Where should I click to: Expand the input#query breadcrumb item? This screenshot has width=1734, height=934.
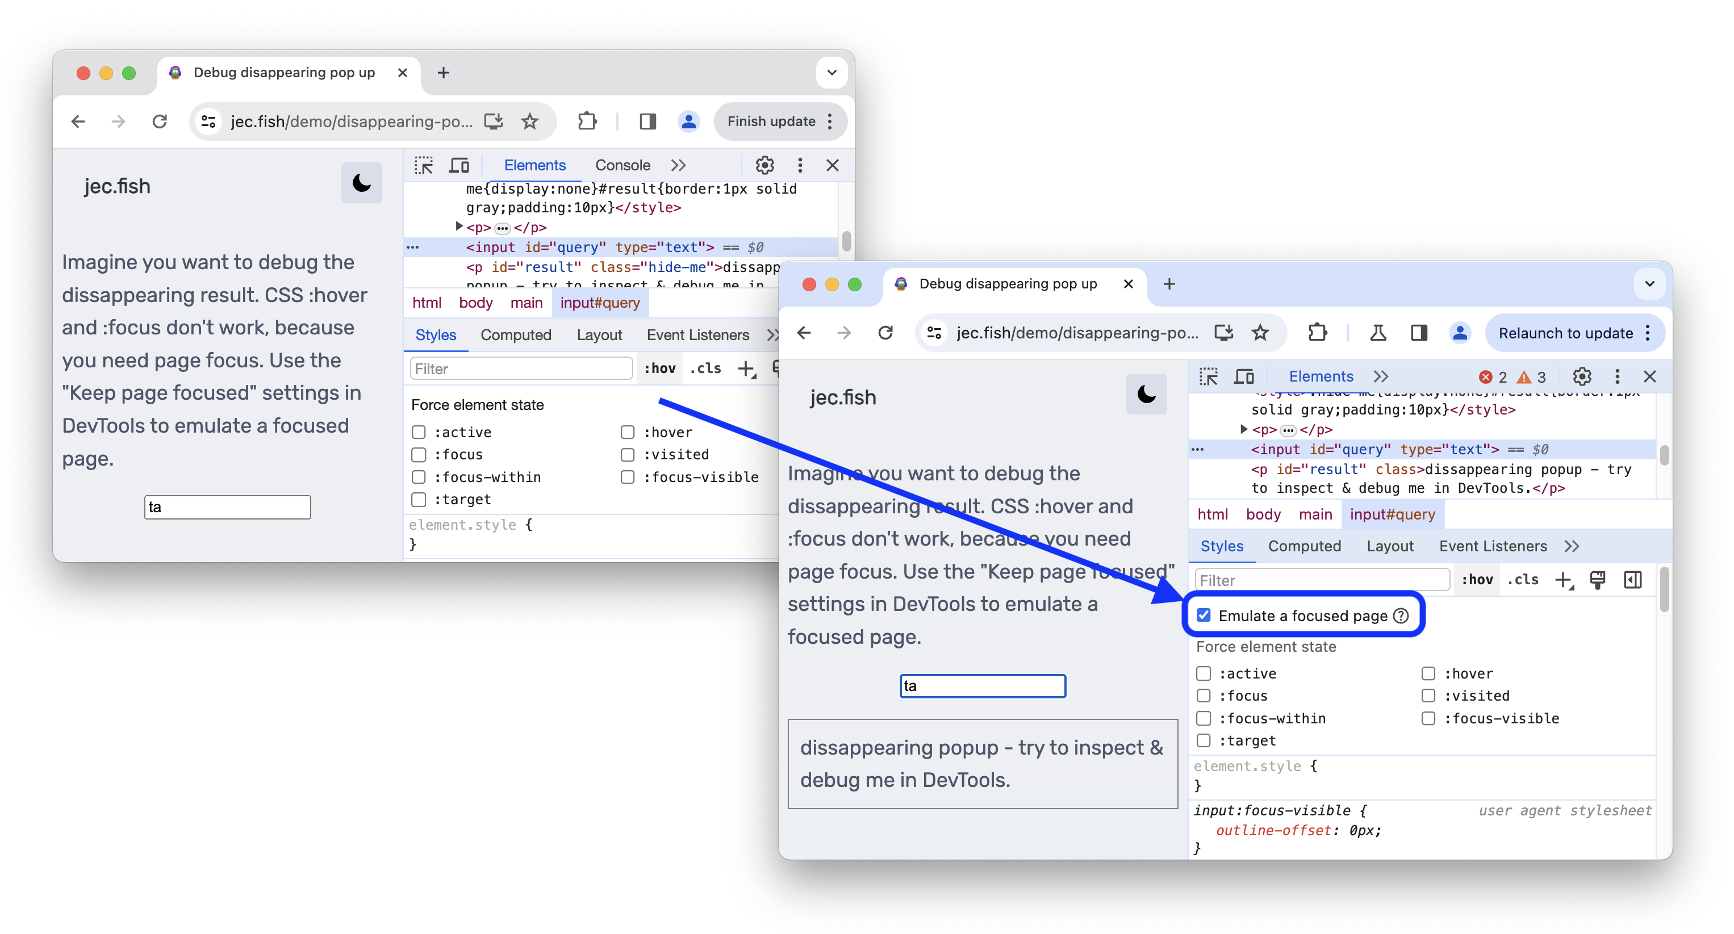pos(1392,514)
